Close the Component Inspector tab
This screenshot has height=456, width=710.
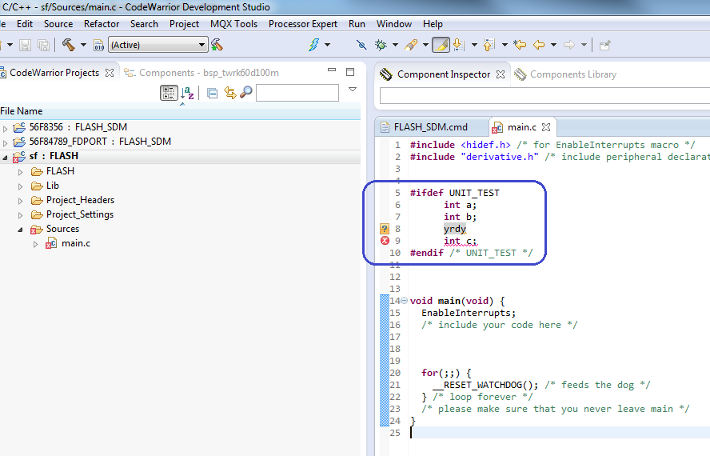(501, 74)
